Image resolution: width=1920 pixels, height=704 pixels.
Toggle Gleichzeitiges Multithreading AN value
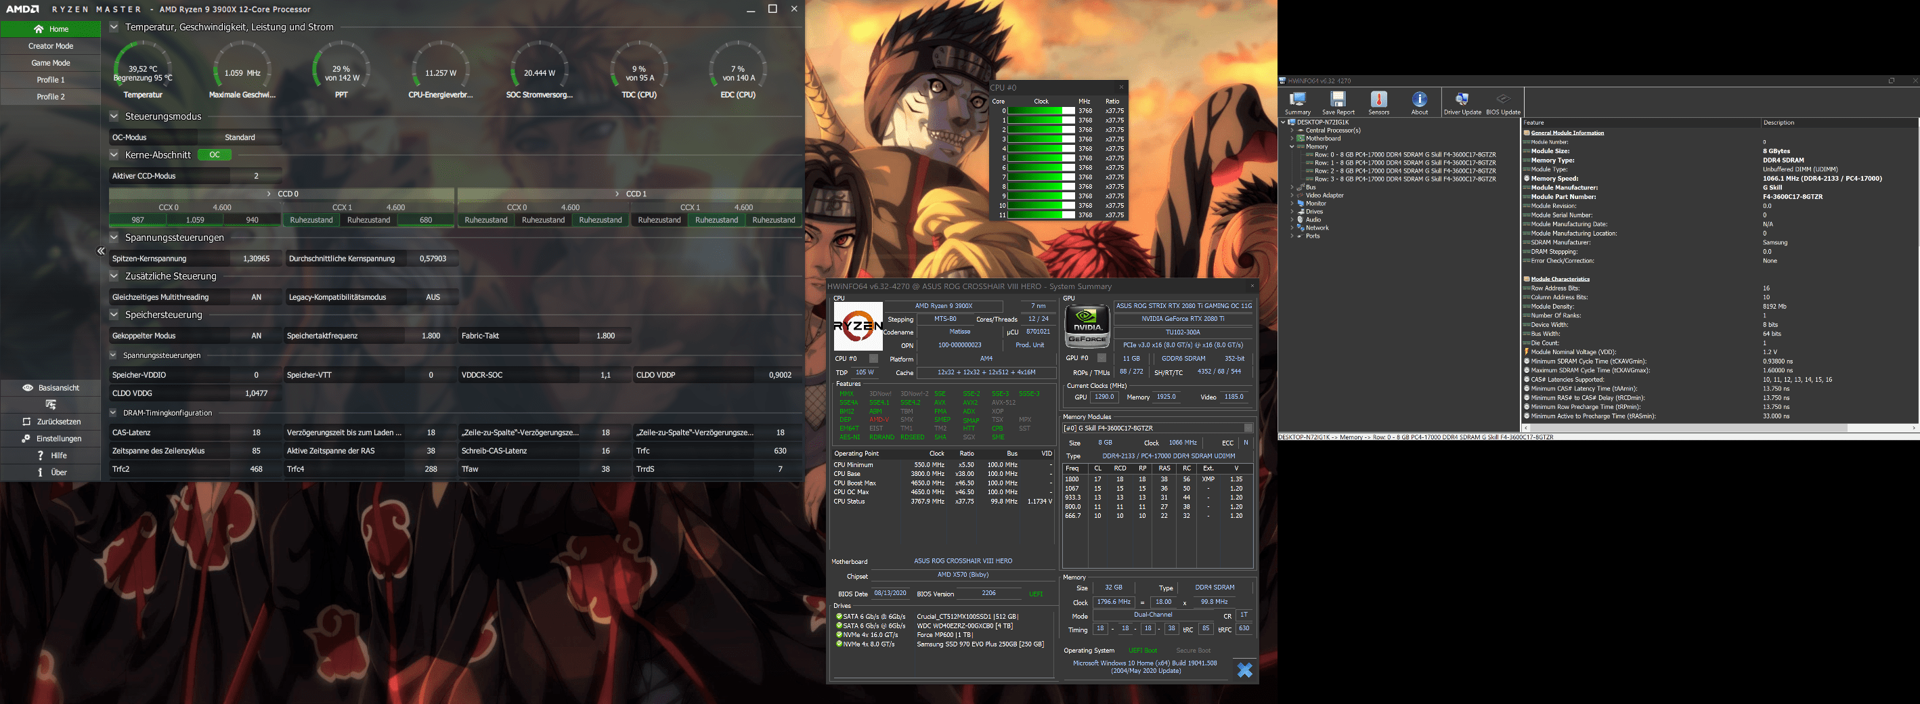(x=257, y=297)
